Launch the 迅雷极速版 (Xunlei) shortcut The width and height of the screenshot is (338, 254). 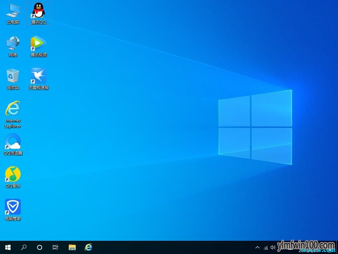pyautogui.click(x=39, y=76)
